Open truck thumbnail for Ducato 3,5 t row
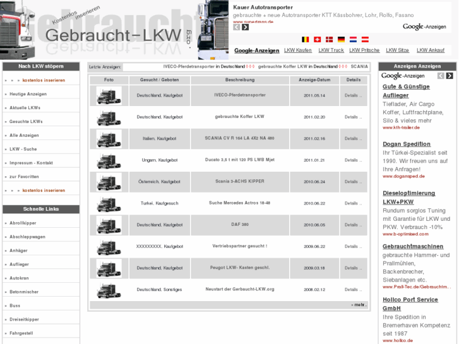This screenshot has height=344, width=459. pyautogui.click(x=109, y=160)
